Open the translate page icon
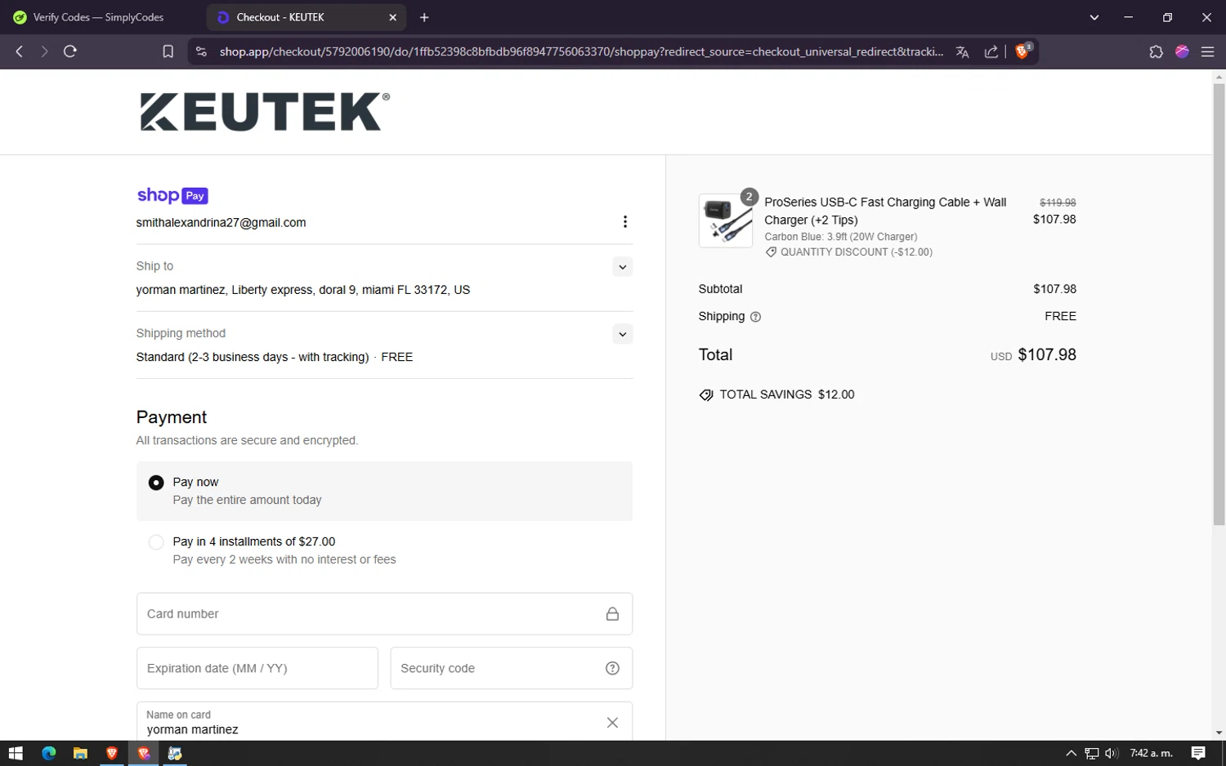1226x766 pixels. coord(962,51)
